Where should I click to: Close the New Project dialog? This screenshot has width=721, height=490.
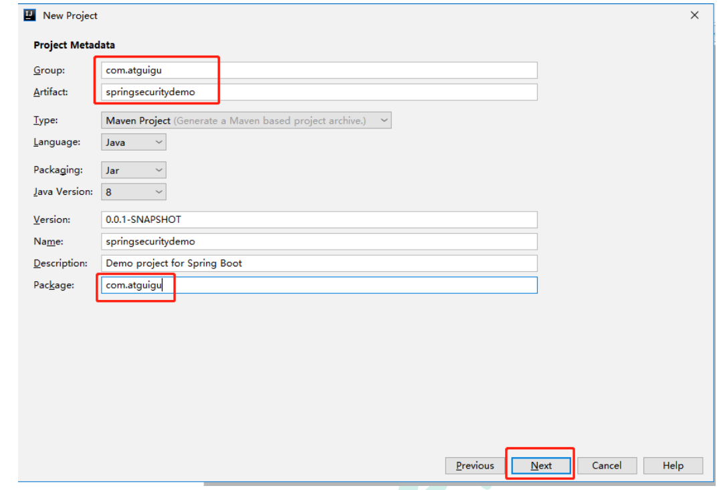click(x=694, y=15)
